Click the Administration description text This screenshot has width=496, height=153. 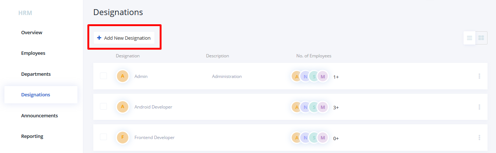[227, 76]
